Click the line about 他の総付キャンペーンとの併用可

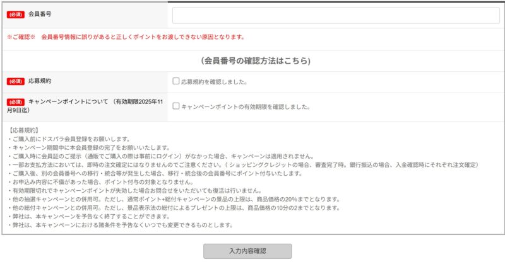[x=174, y=208]
